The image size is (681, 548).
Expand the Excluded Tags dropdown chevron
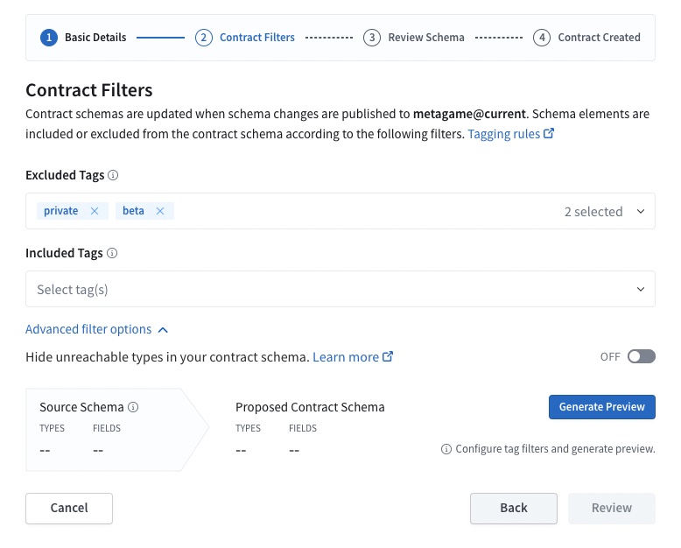coord(641,212)
